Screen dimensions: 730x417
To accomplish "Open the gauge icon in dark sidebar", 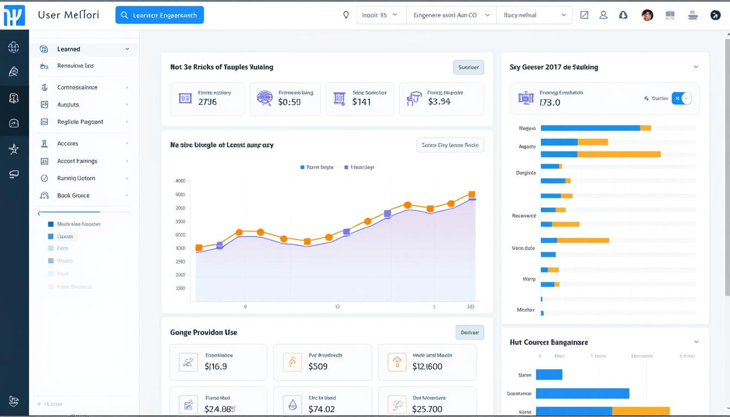I will point(14,124).
